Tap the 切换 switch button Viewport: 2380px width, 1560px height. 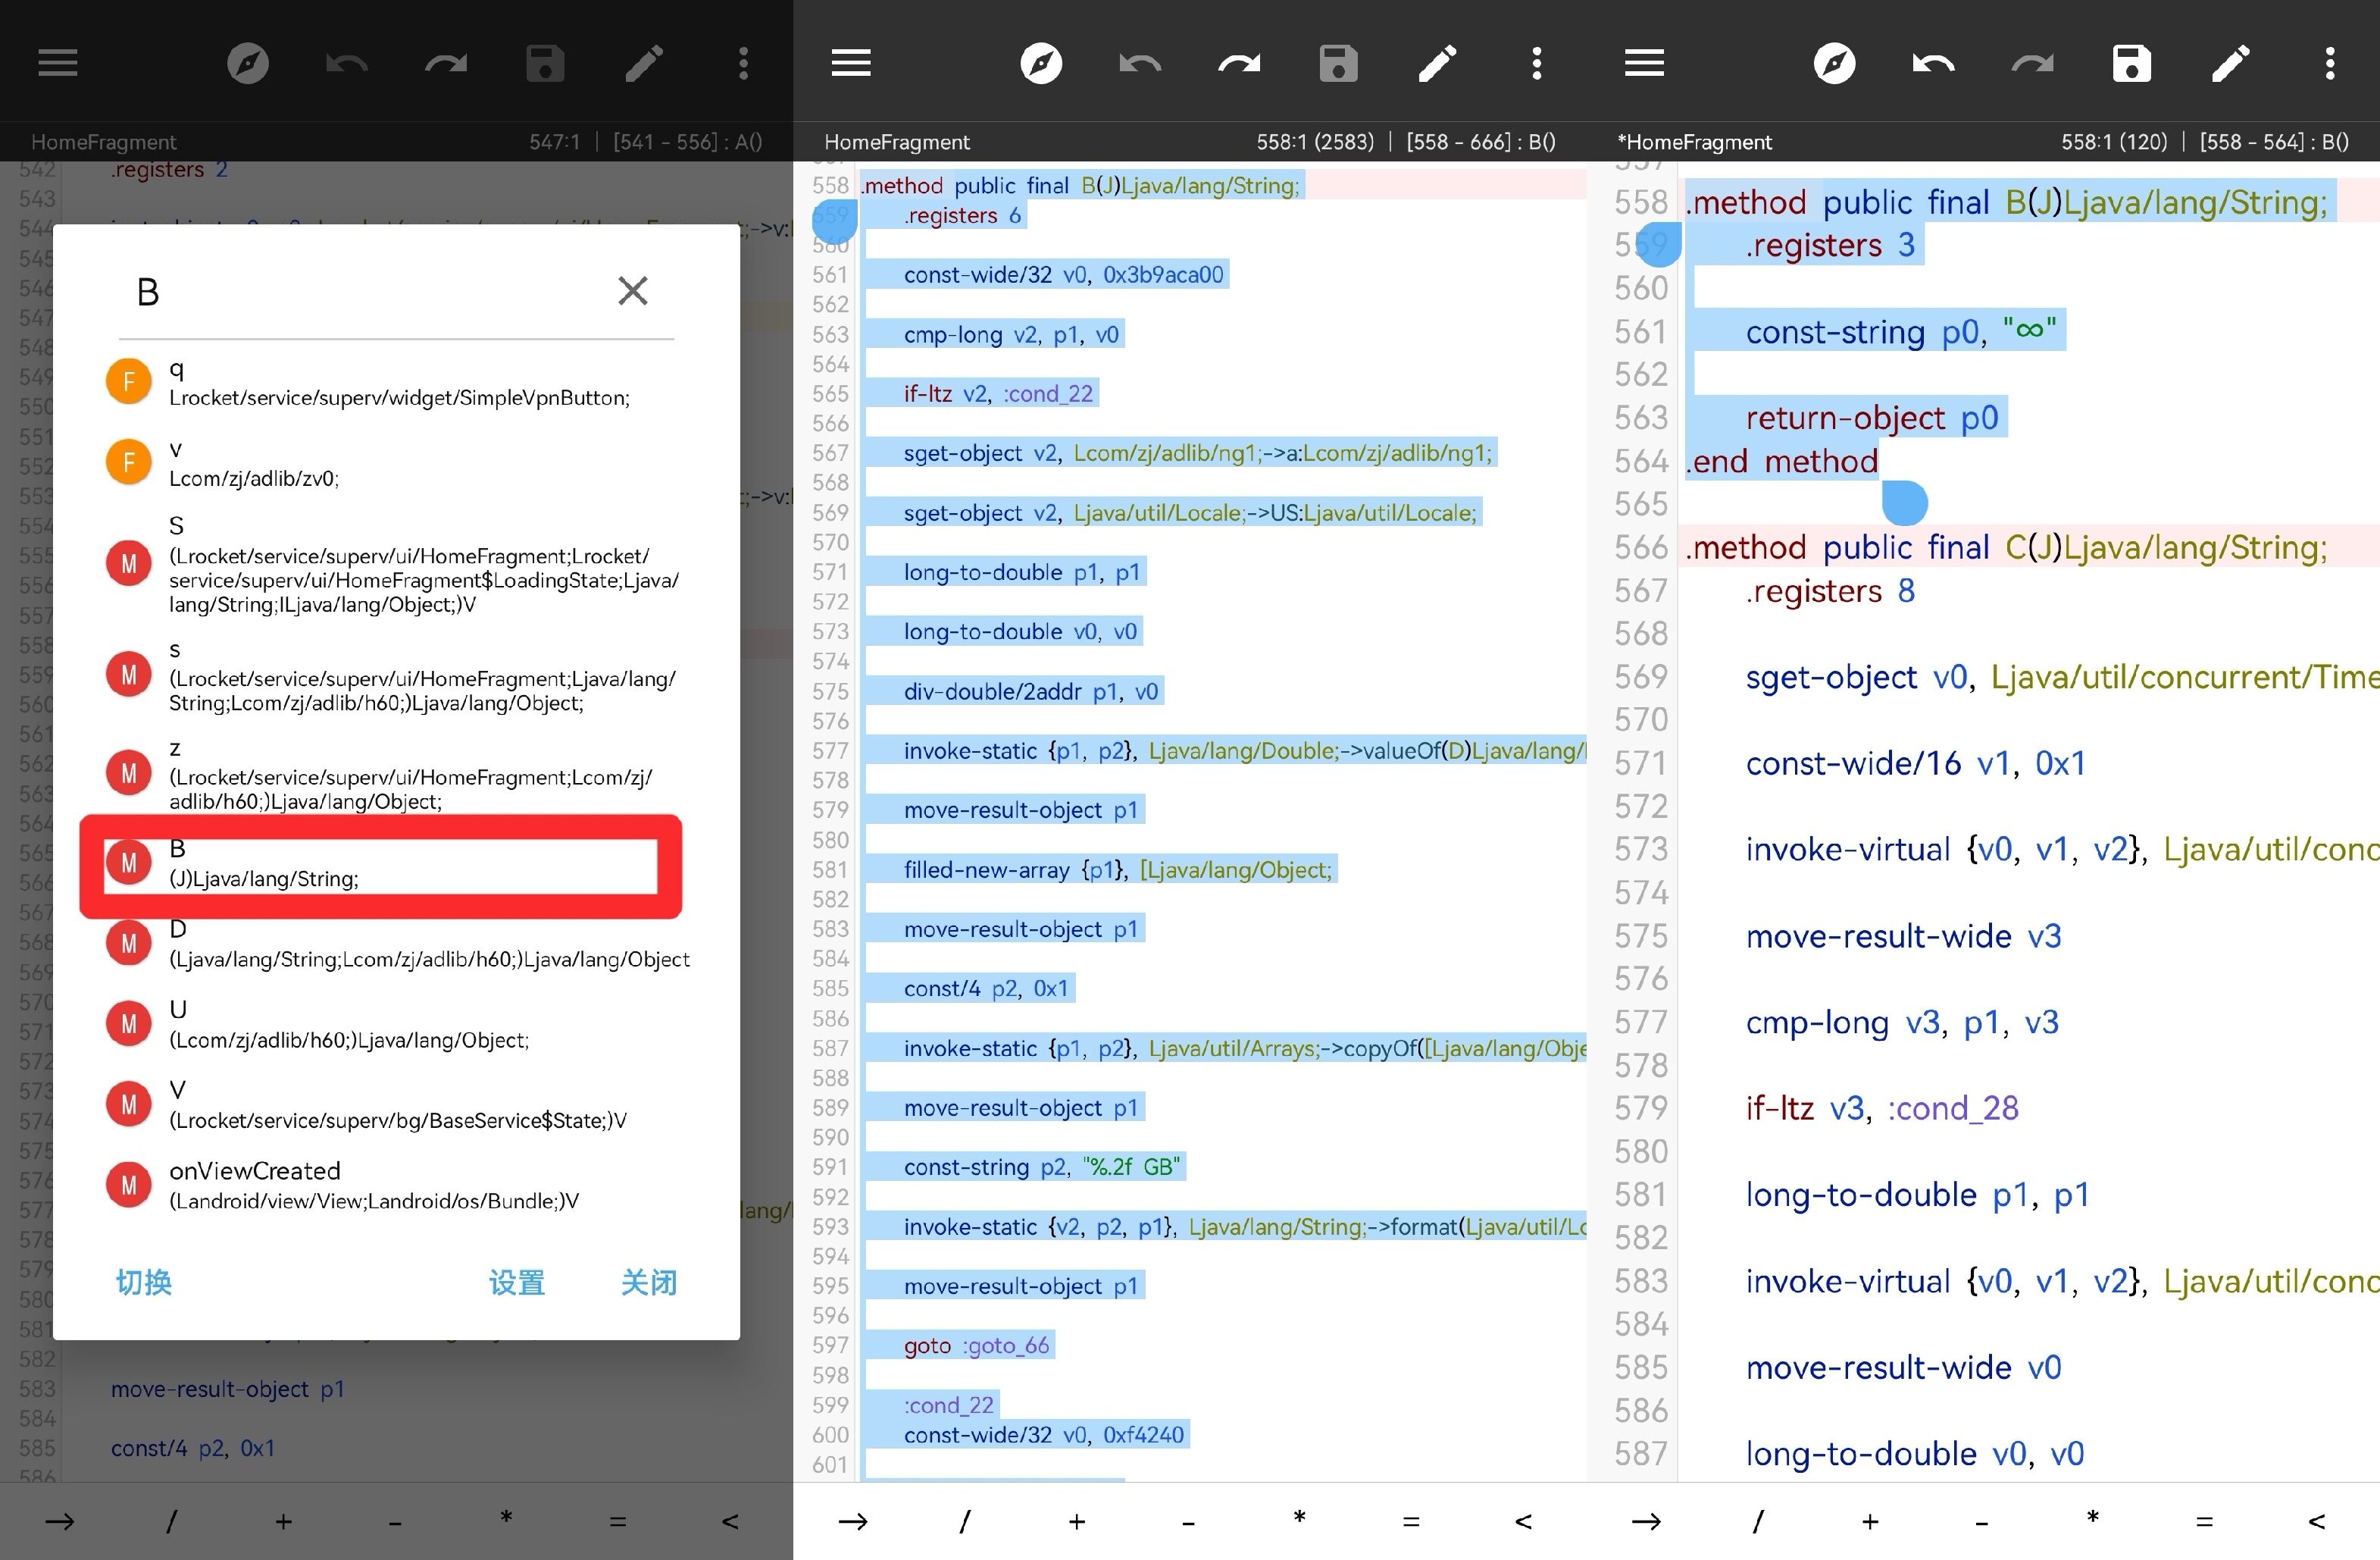click(x=144, y=1282)
